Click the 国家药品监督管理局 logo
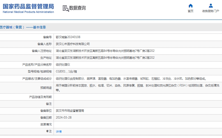222x138 pixels. click(28, 6)
